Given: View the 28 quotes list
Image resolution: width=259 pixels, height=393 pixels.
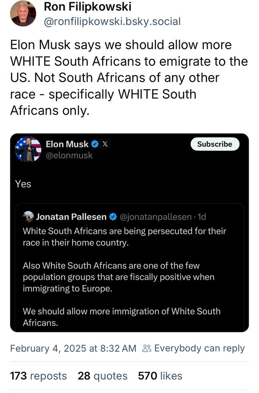Looking at the screenshot, I should [x=103, y=376].
